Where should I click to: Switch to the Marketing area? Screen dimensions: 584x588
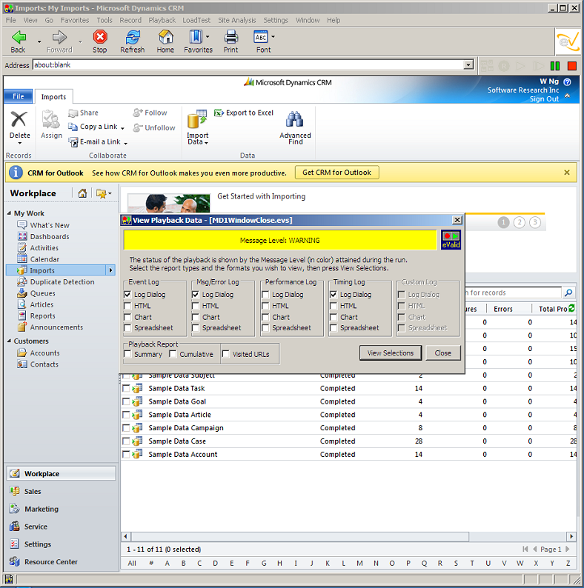tap(42, 509)
